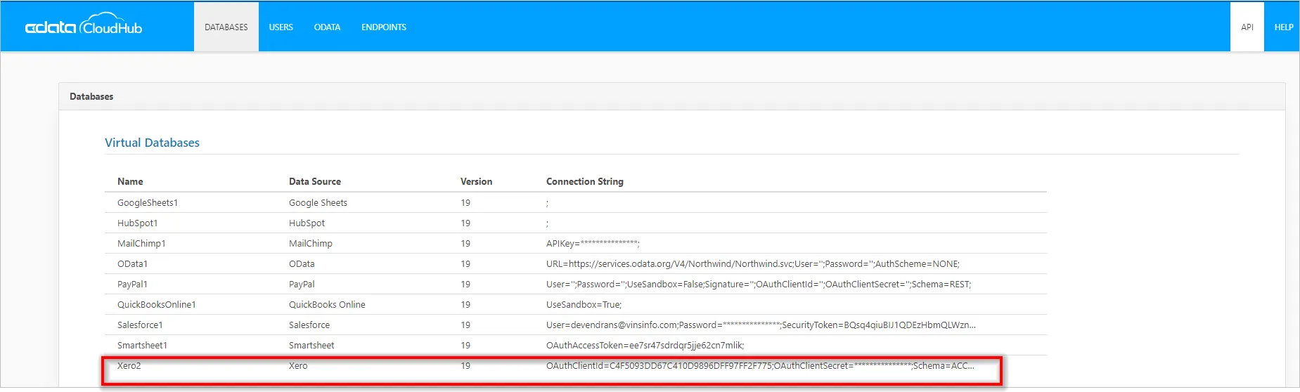Select the QuickBooksOnline1 database name
The image size is (1300, 392).
(157, 304)
